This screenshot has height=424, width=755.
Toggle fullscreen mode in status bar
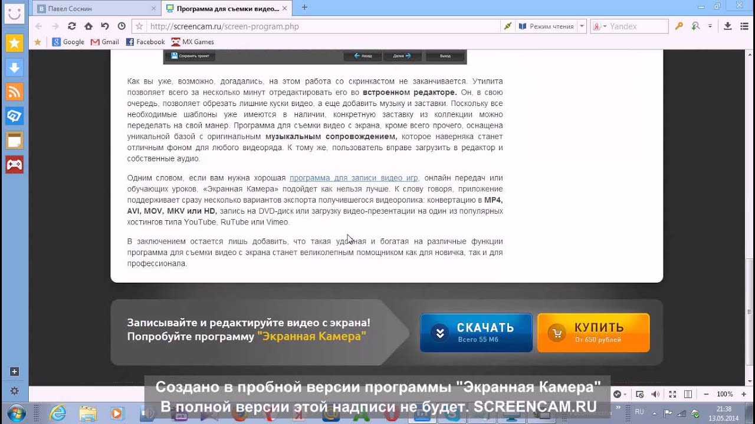(x=672, y=394)
